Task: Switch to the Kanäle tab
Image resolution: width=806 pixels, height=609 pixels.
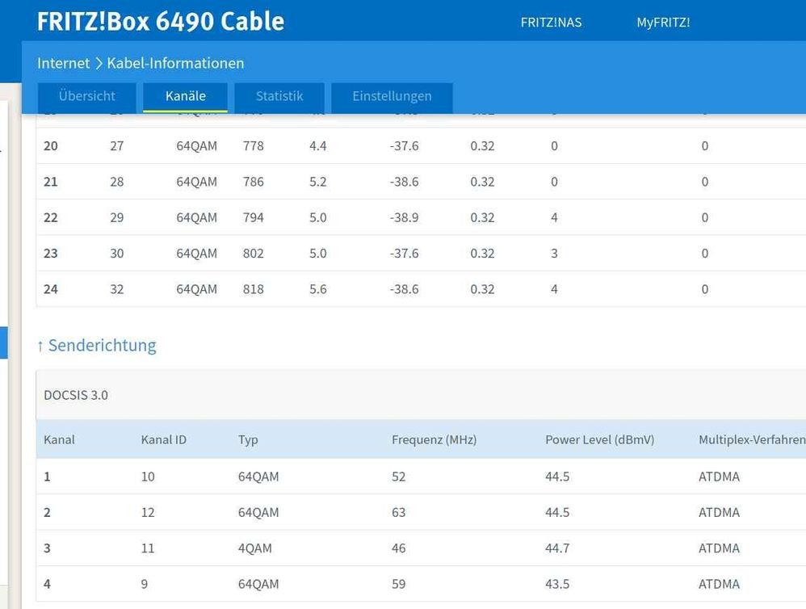Action: [x=185, y=96]
